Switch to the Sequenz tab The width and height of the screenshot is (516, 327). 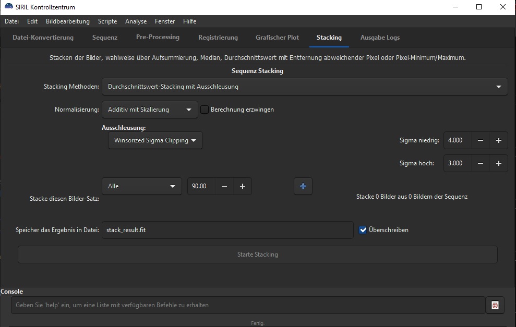pyautogui.click(x=105, y=38)
